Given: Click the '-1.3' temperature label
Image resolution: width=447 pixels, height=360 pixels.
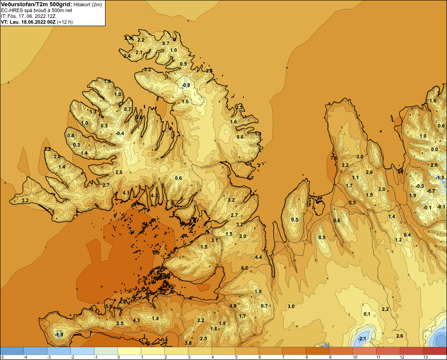Looking at the screenshot, I should [x=440, y=178].
